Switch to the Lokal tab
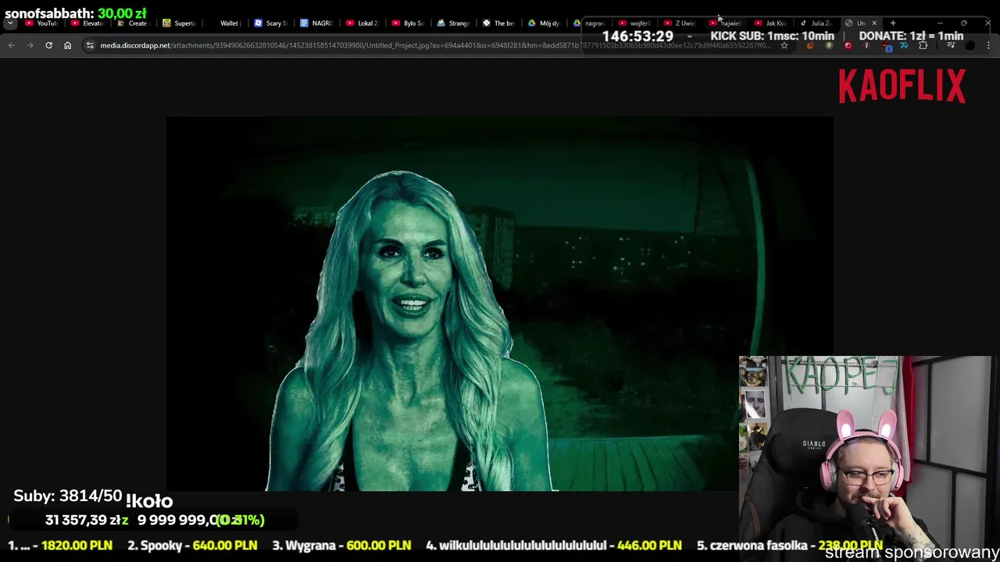Viewport: 1000px width, 562px height. [361, 23]
